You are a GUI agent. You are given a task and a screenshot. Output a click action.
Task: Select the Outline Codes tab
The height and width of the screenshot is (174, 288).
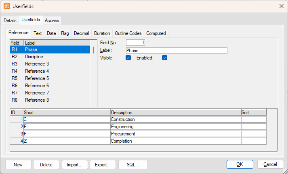click(x=128, y=33)
